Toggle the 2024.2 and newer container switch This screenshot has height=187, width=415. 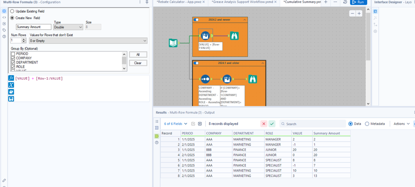196,19
